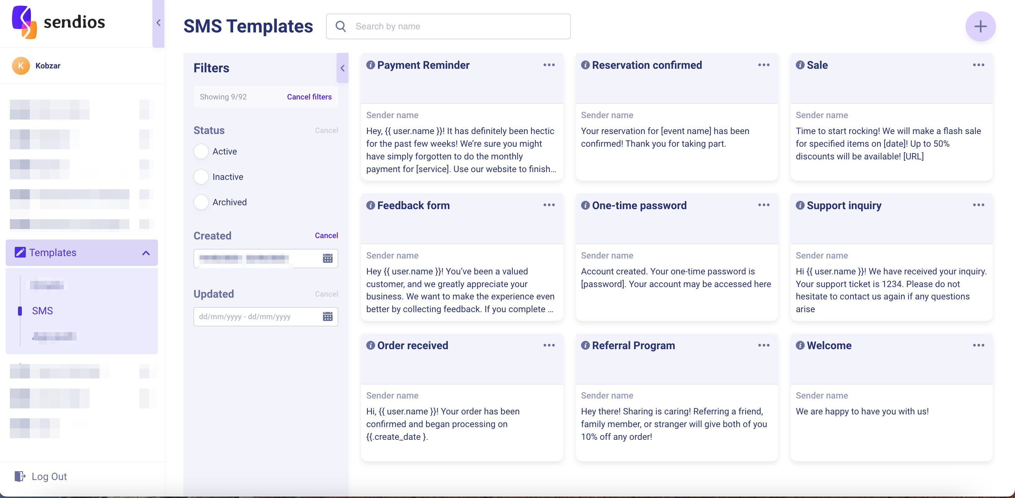Select the Archived status radio button
Image resolution: width=1015 pixels, height=498 pixels.
pyautogui.click(x=201, y=202)
